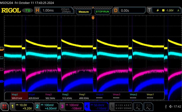The width and height of the screenshot is (182, 112).
Task: Select the Vmax4 measurement
Action: coord(99,96)
